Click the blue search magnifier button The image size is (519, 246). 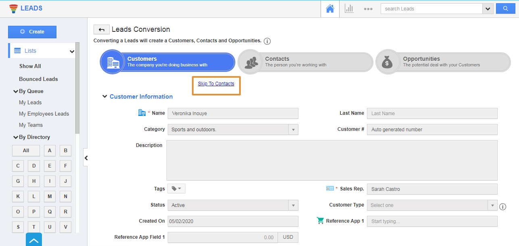pos(506,9)
